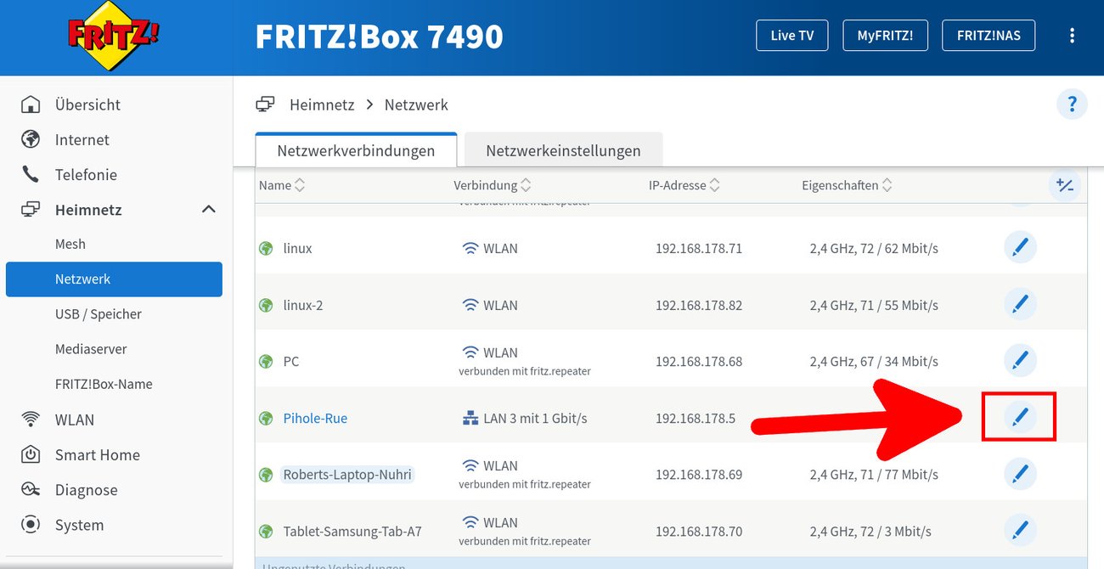The height and width of the screenshot is (569, 1104).
Task: Sort devices by IP-Adresse
Action: (684, 184)
